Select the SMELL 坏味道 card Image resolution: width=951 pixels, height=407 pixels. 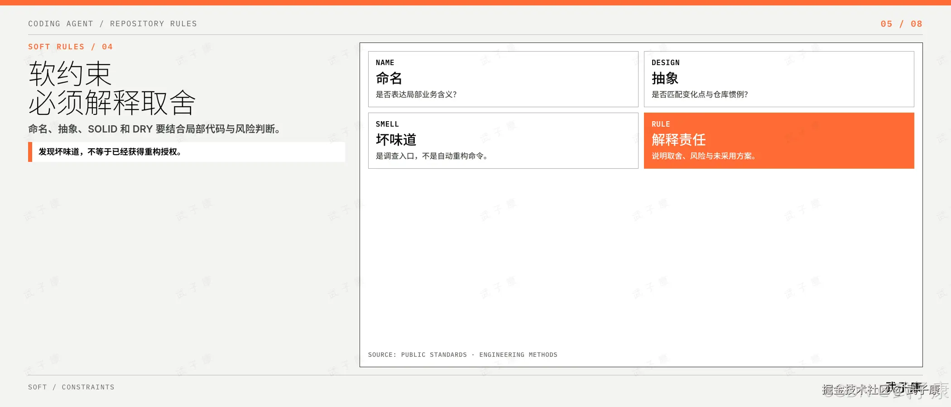point(503,141)
